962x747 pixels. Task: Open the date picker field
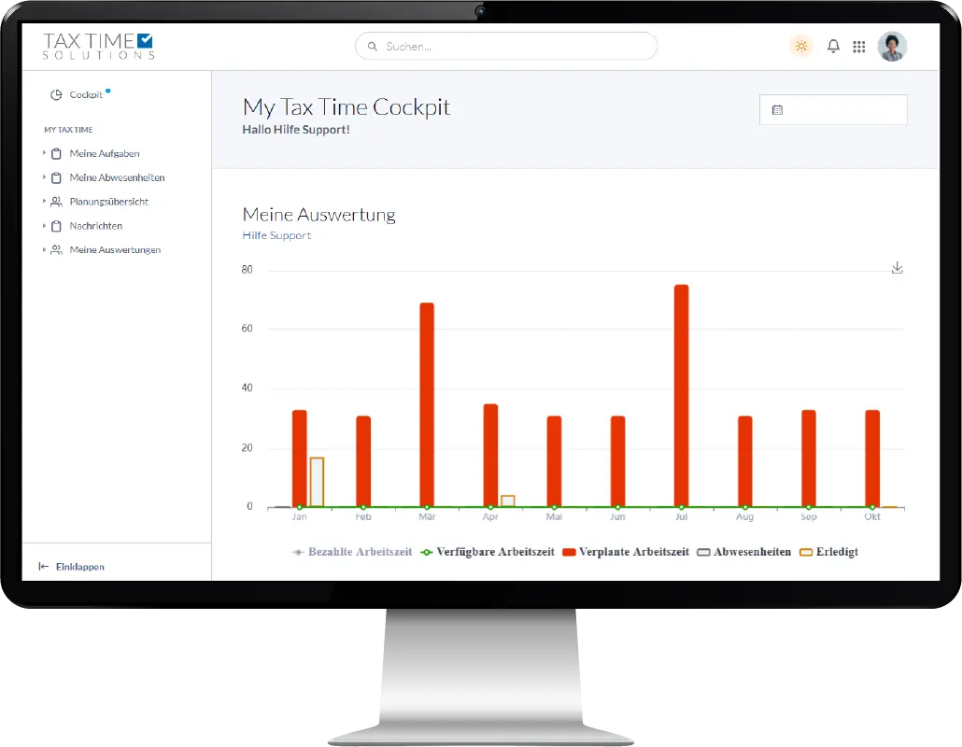pos(833,110)
